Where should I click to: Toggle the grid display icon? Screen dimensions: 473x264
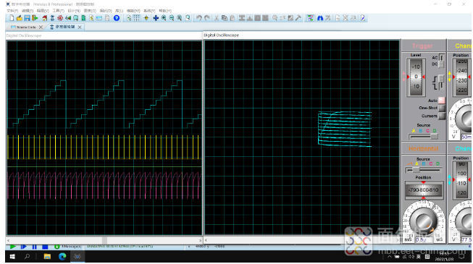137,18
